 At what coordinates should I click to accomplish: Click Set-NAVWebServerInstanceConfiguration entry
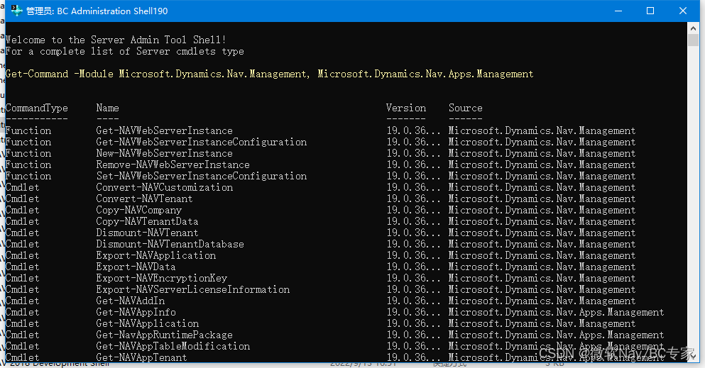click(x=202, y=176)
